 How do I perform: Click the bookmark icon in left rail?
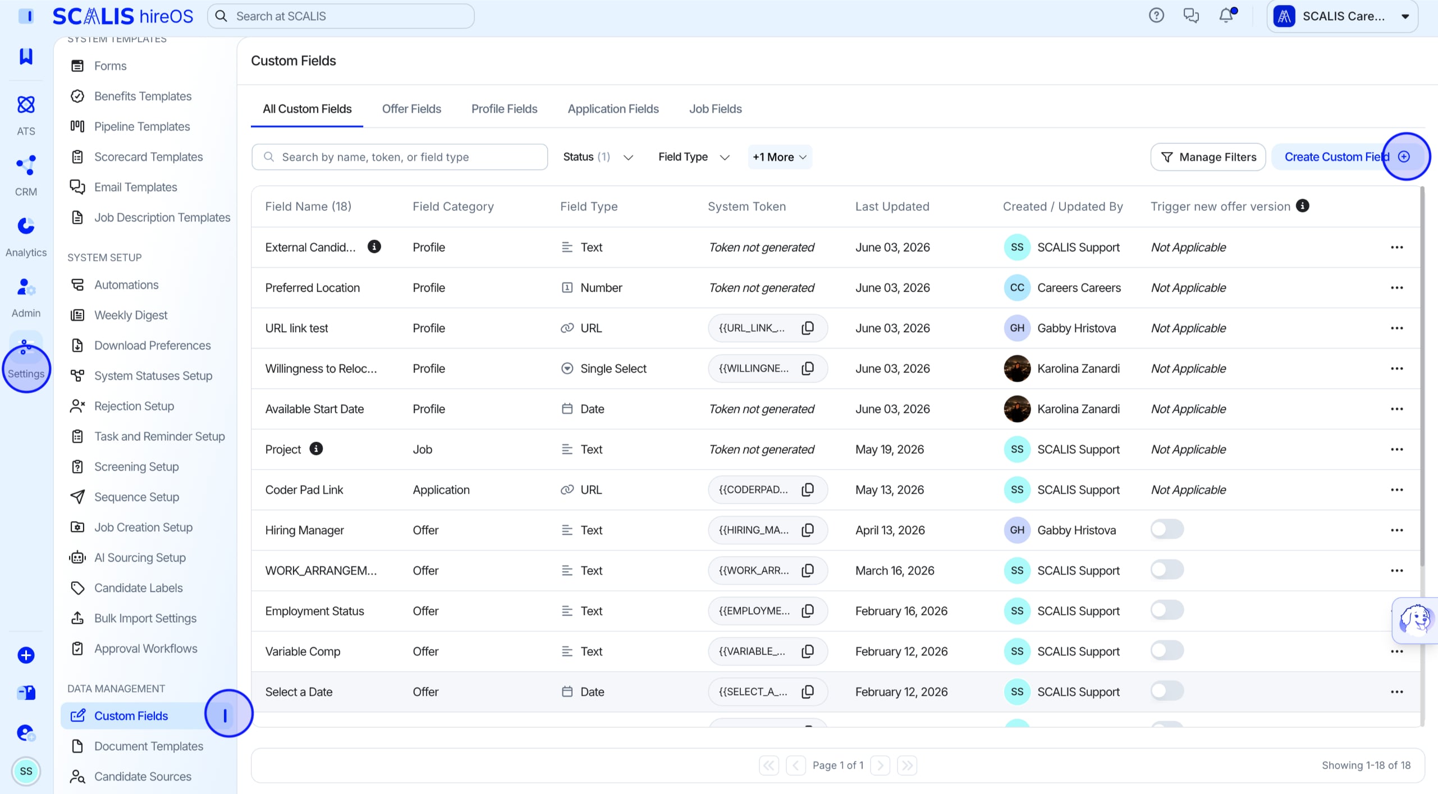26,56
